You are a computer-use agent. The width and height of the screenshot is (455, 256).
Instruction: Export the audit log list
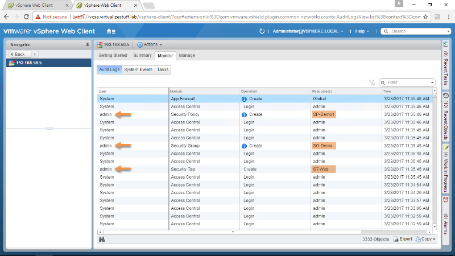click(x=403, y=239)
